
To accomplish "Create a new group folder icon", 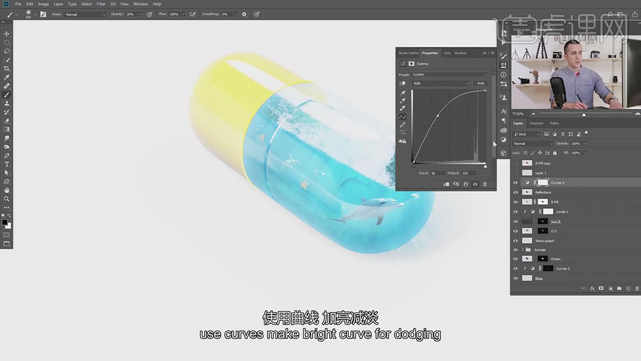I will pyautogui.click(x=619, y=288).
